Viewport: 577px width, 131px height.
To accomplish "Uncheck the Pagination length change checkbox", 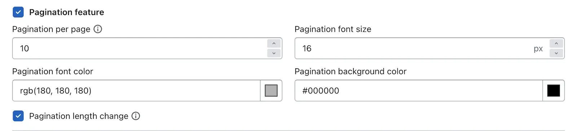I will 18,116.
